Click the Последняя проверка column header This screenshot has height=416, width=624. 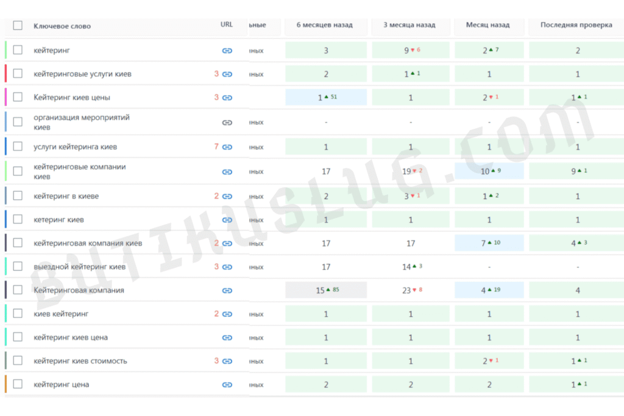pos(576,25)
